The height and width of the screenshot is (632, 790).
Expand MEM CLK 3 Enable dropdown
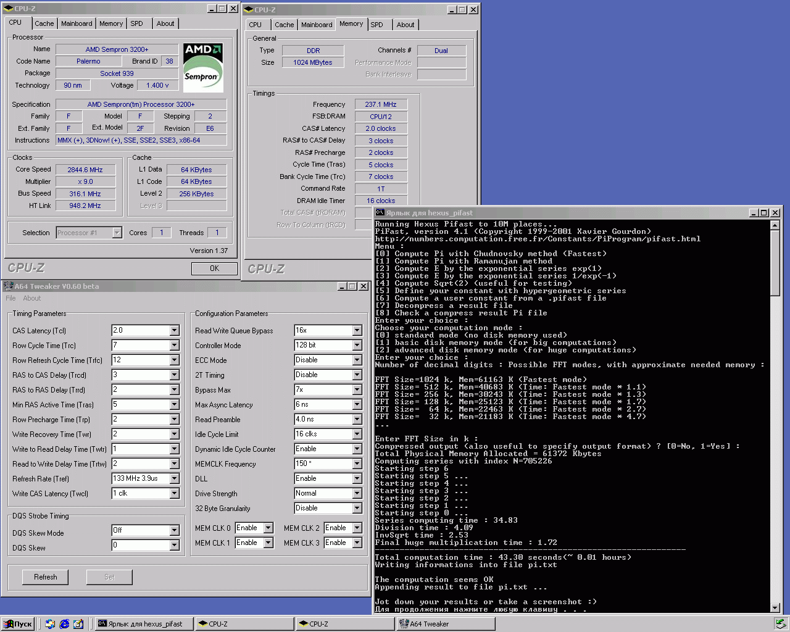357,543
